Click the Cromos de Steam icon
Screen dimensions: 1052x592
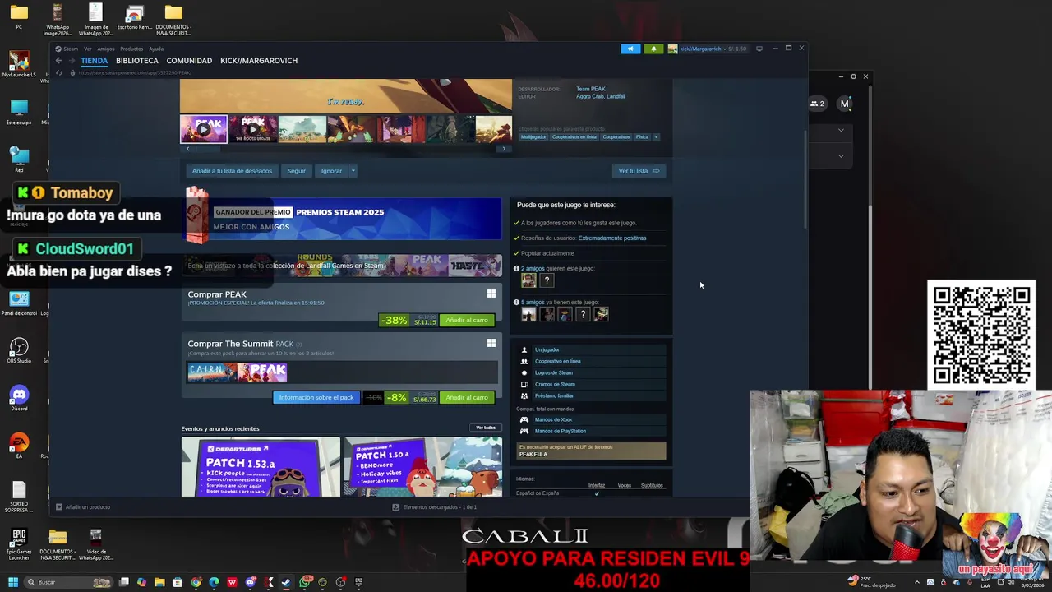524,384
